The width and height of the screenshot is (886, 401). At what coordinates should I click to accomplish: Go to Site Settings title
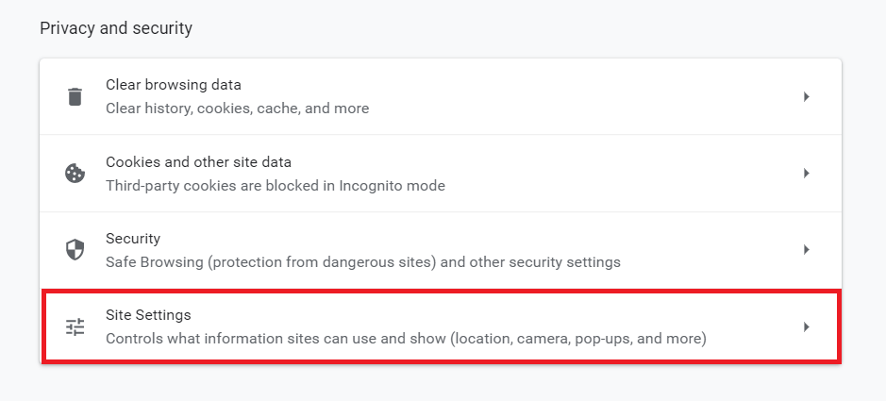(148, 315)
